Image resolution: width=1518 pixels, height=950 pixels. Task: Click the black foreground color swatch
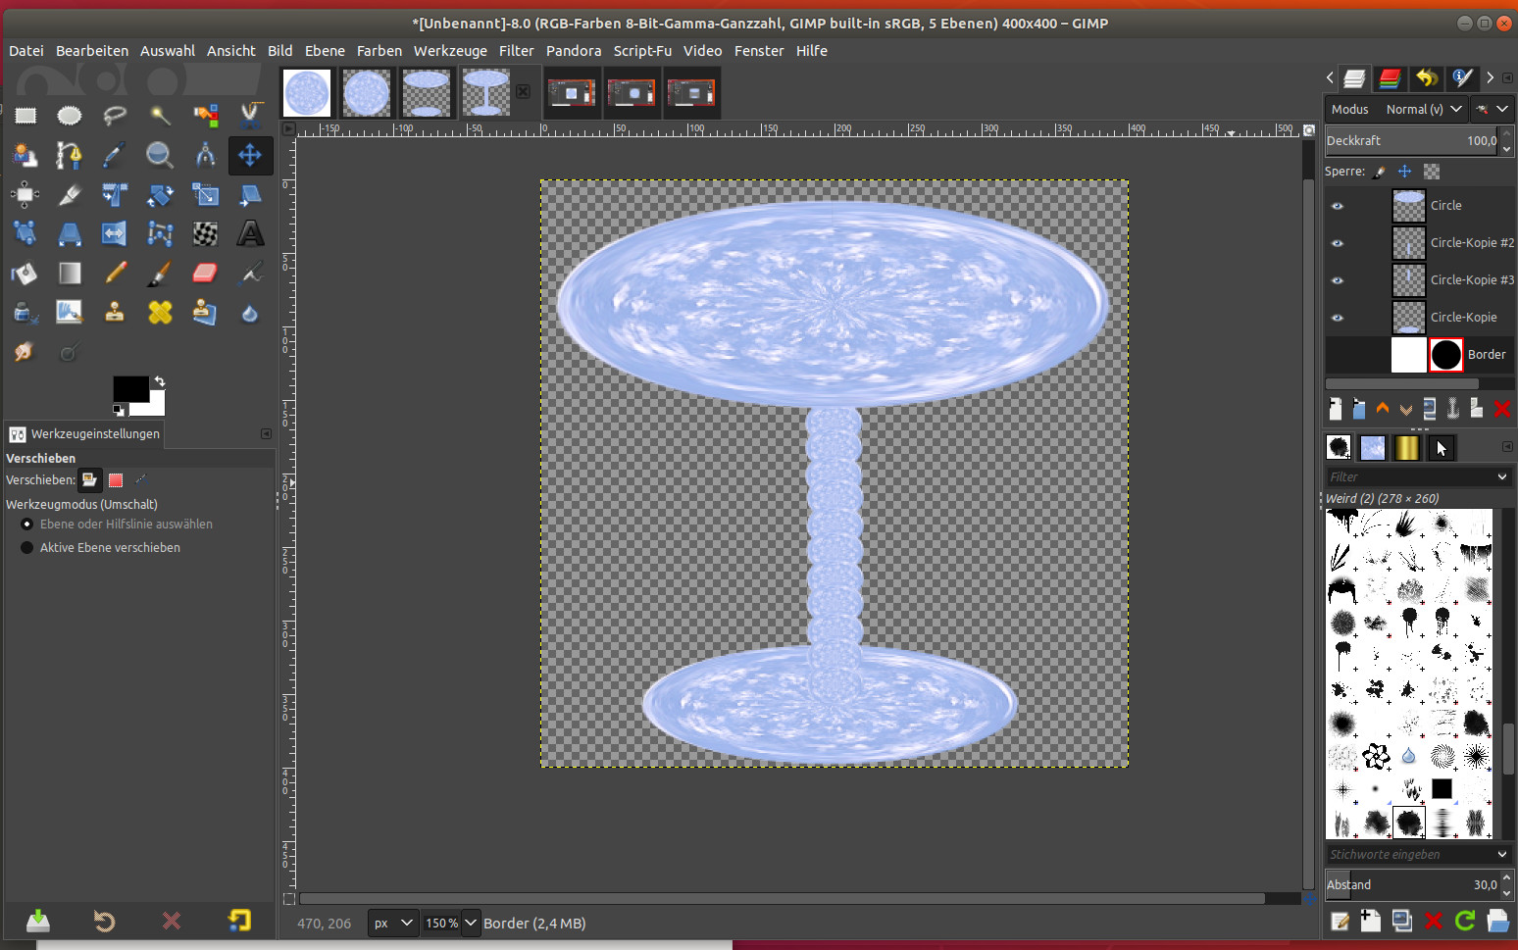(x=129, y=389)
